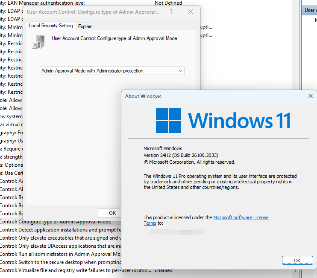Open the Microsoft Software License link
317x278 pixels.
coord(241,217)
